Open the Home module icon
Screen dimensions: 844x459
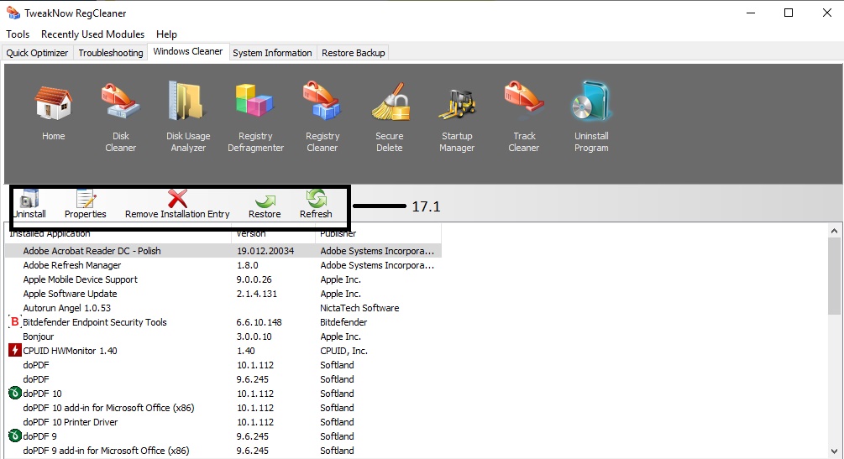53,103
